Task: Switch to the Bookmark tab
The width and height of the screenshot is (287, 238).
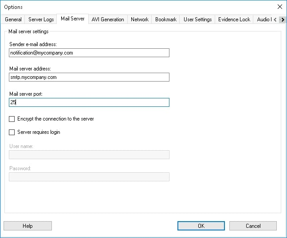Action: [x=166, y=20]
